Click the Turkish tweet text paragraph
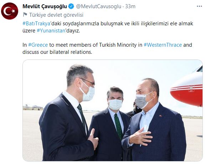The height and width of the screenshot is (164, 205). (x=108, y=27)
